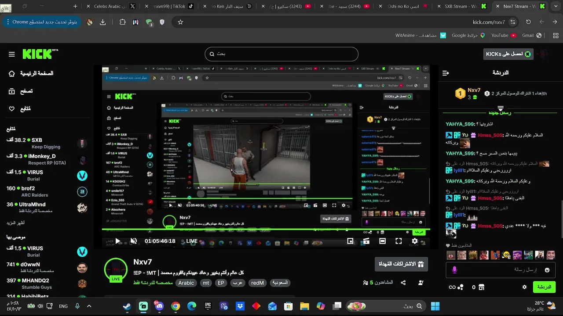The image size is (563, 316).
Task: Open chat settings gear
Action: [x=524, y=287]
